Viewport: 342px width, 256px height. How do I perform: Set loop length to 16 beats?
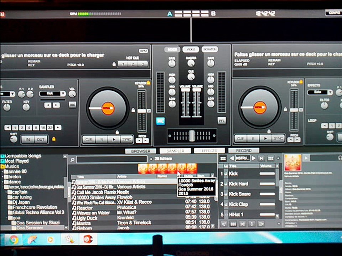click(43, 128)
